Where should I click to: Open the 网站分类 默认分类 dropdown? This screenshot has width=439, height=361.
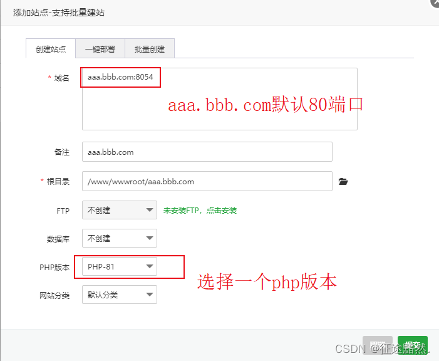pyautogui.click(x=120, y=295)
